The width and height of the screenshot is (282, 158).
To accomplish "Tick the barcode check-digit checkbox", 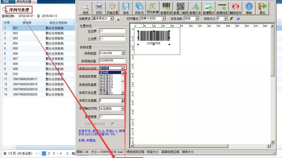I will [x=113, y=124].
